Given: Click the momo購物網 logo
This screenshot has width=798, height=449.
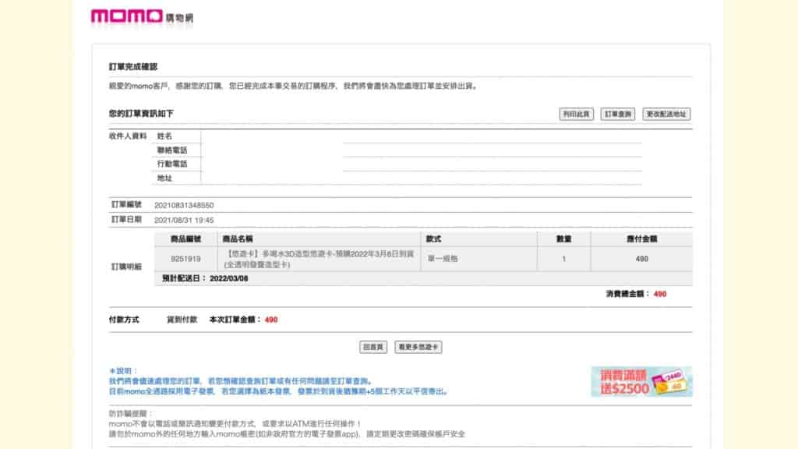Looking at the screenshot, I should point(141,16).
